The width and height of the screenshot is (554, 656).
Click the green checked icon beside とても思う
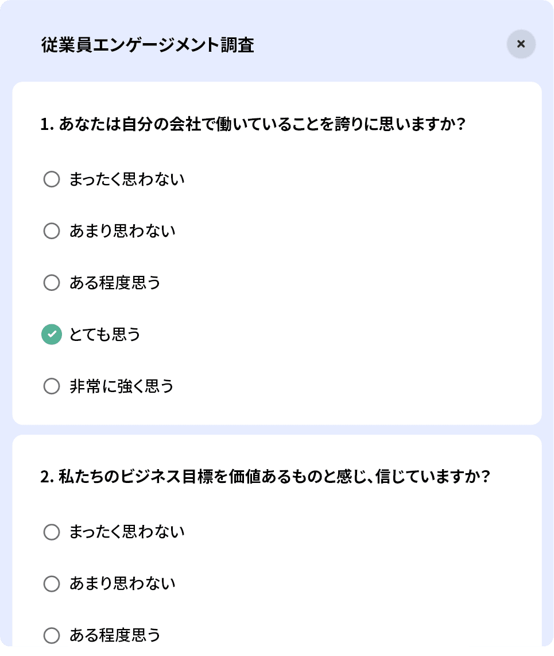[x=52, y=335]
